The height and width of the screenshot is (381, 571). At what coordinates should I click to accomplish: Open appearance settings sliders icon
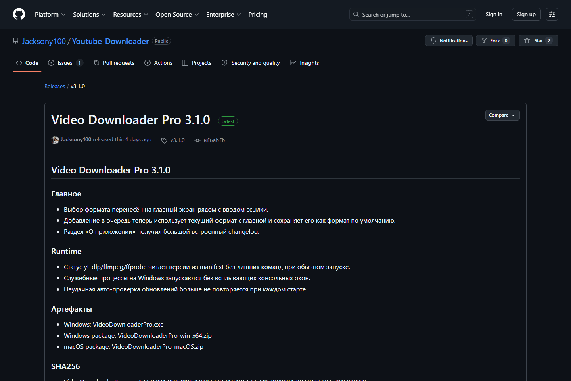pyautogui.click(x=552, y=14)
